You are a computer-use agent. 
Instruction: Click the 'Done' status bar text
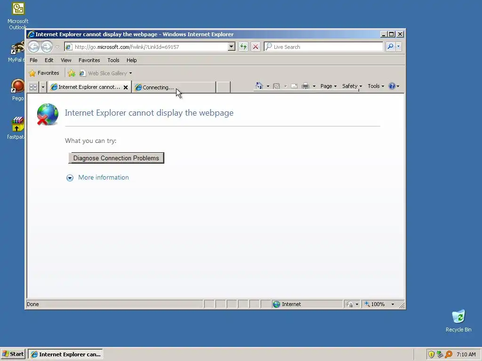point(33,304)
